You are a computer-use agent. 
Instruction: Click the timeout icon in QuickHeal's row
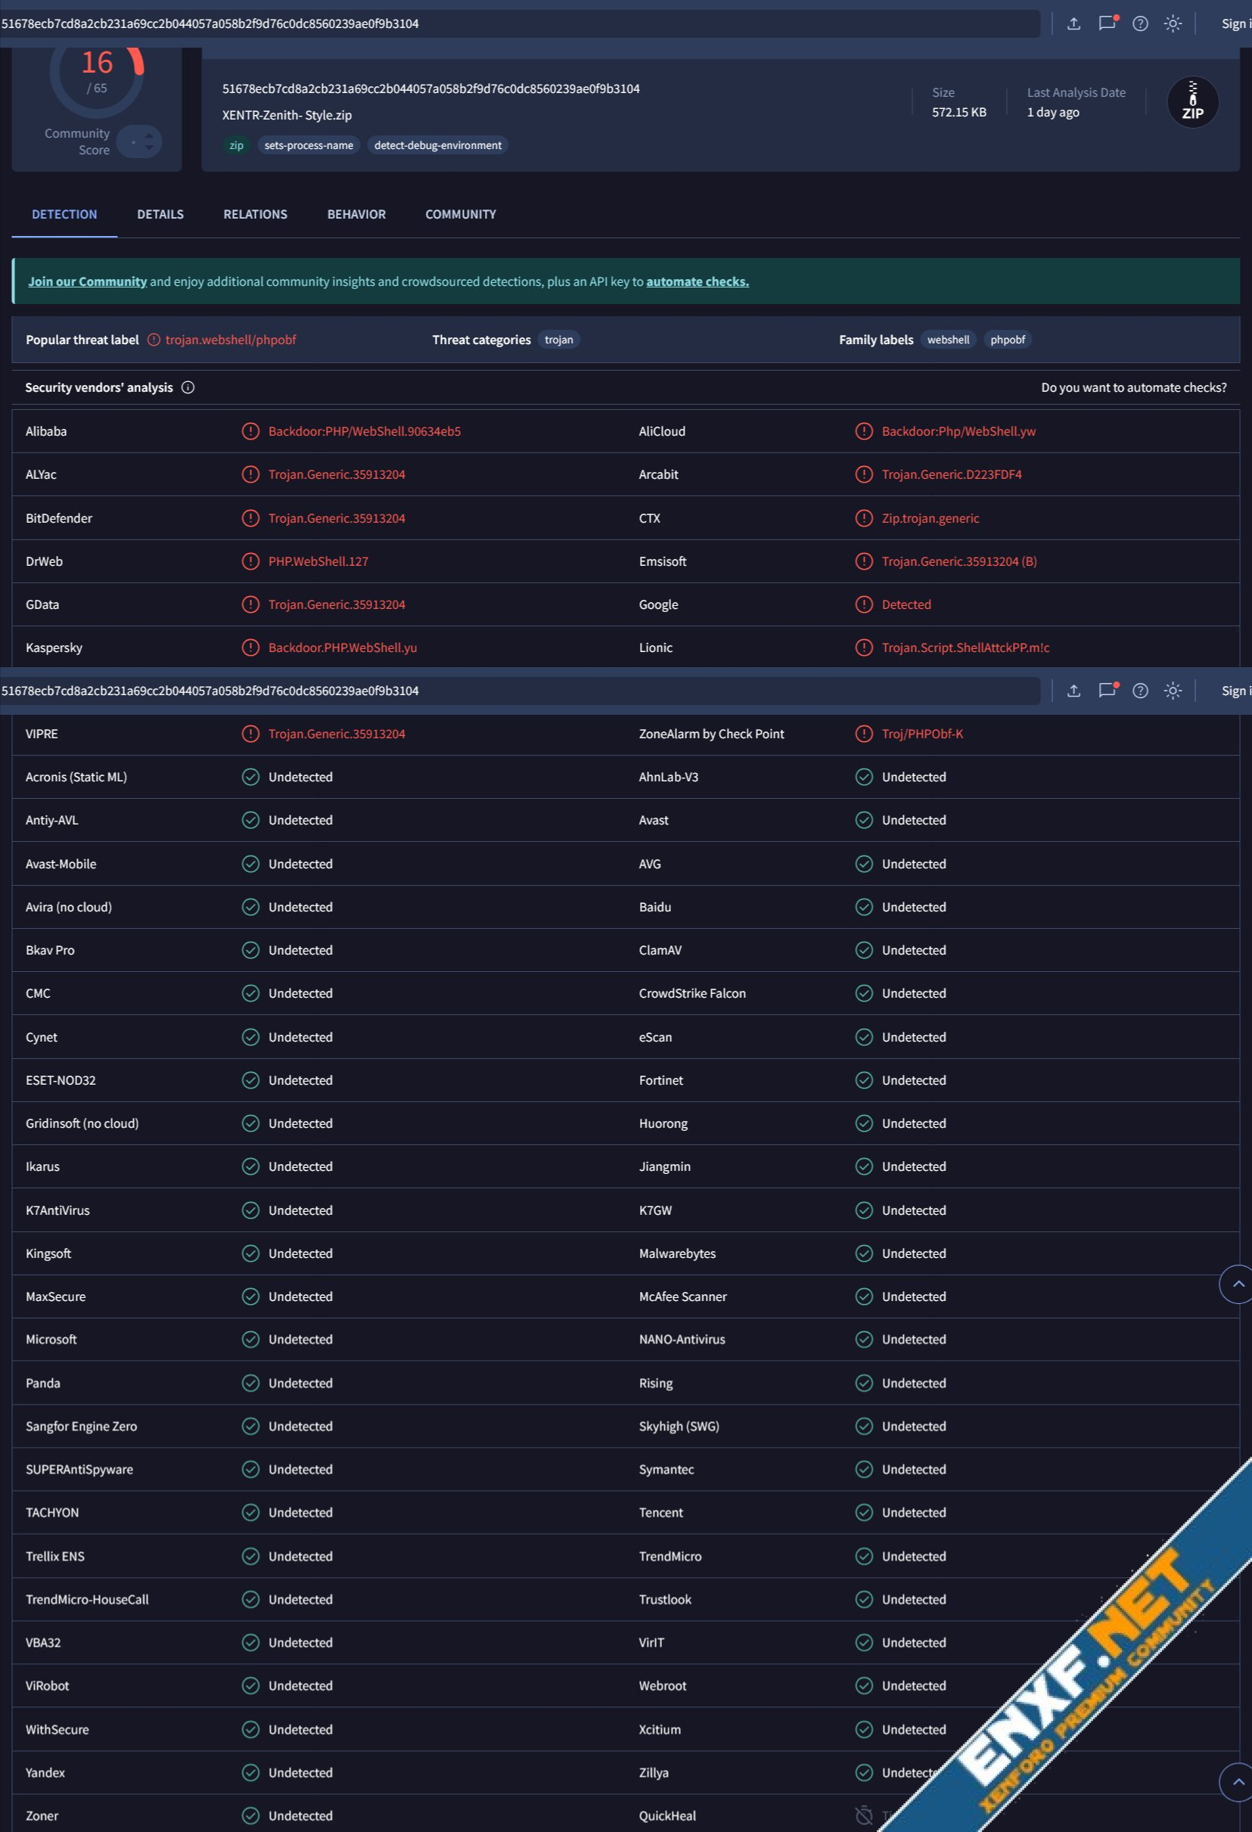(x=864, y=1816)
